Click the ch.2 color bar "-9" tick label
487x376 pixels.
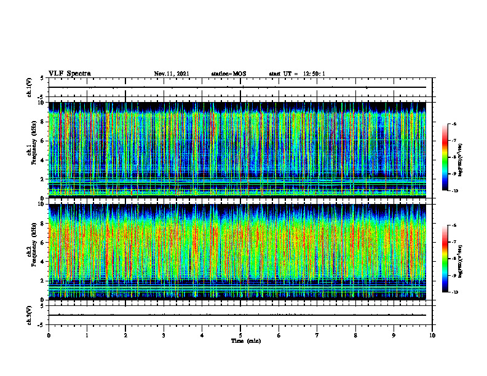454,275
